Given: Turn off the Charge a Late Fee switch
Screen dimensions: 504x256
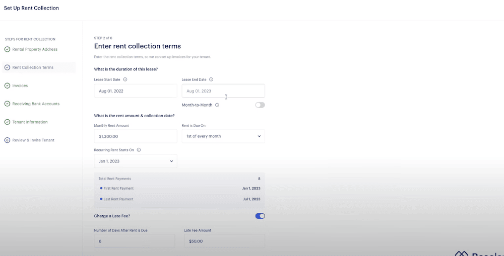Looking at the screenshot, I should pyautogui.click(x=260, y=216).
